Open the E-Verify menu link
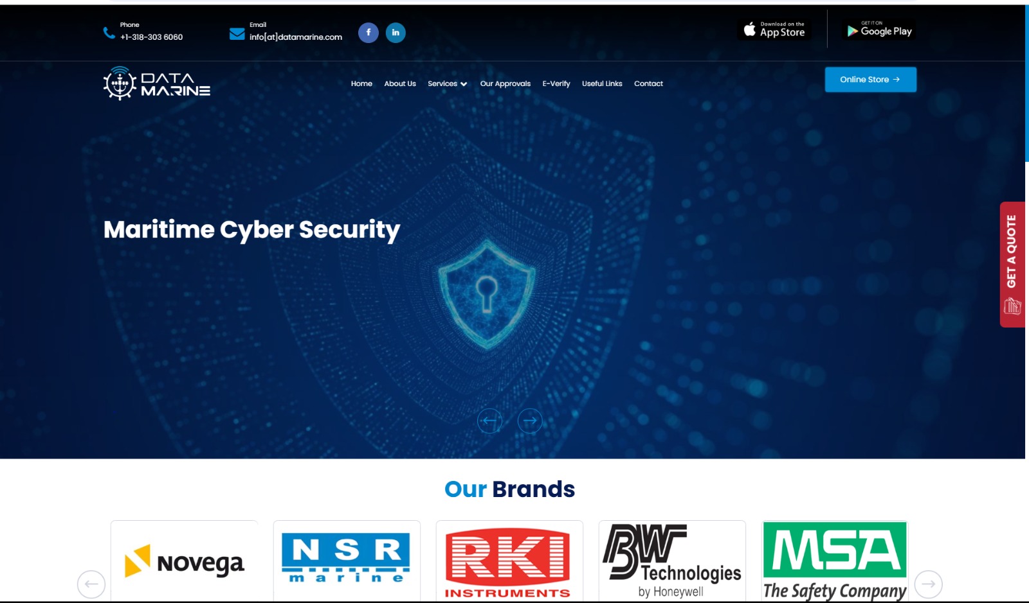The height and width of the screenshot is (603, 1029). (556, 83)
